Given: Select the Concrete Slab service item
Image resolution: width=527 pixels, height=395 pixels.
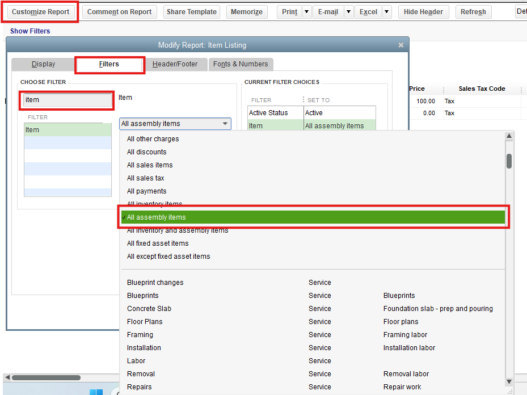Looking at the screenshot, I should [x=149, y=309].
